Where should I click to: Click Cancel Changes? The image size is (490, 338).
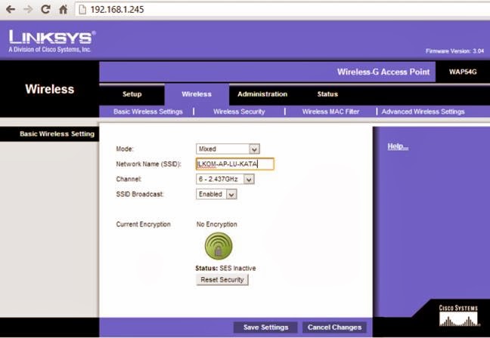(334, 327)
